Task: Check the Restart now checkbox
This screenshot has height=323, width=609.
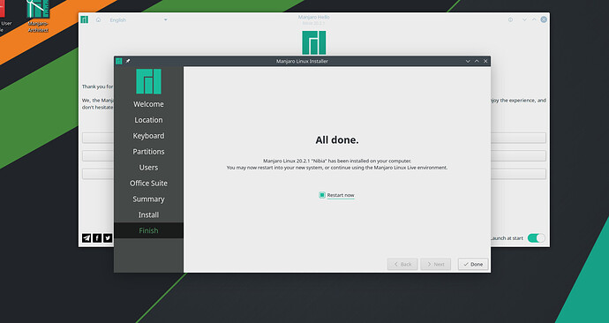Action: point(322,195)
